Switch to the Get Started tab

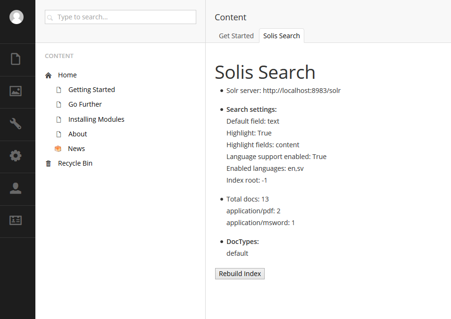coord(236,36)
